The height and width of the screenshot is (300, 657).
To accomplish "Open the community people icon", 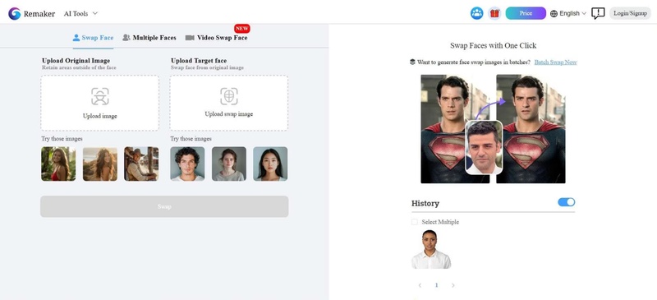I will pos(477,13).
